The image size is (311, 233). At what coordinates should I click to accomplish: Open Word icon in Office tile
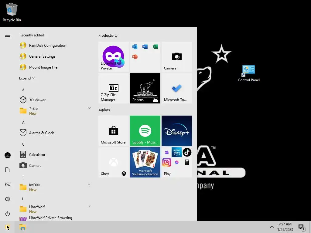[145, 46]
